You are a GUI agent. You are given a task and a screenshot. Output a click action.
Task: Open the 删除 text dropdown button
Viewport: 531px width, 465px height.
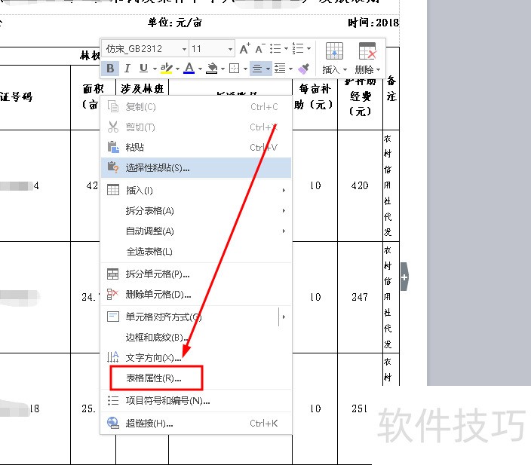coord(367,70)
